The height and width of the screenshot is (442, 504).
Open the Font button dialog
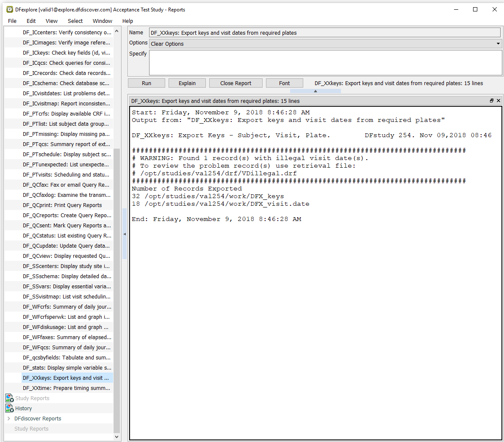[284, 83]
